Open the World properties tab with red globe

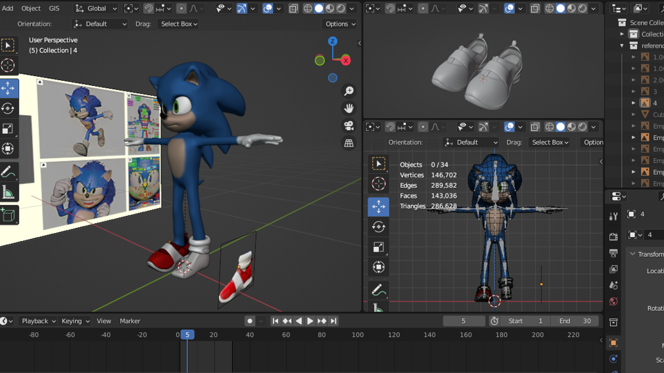(613, 302)
